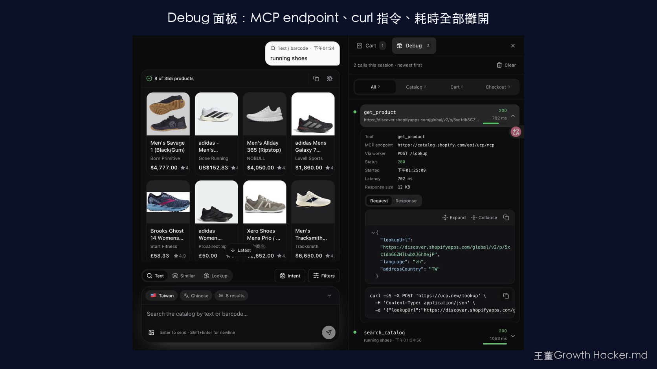Open debug for the 8 of 355 products result

coord(330,78)
